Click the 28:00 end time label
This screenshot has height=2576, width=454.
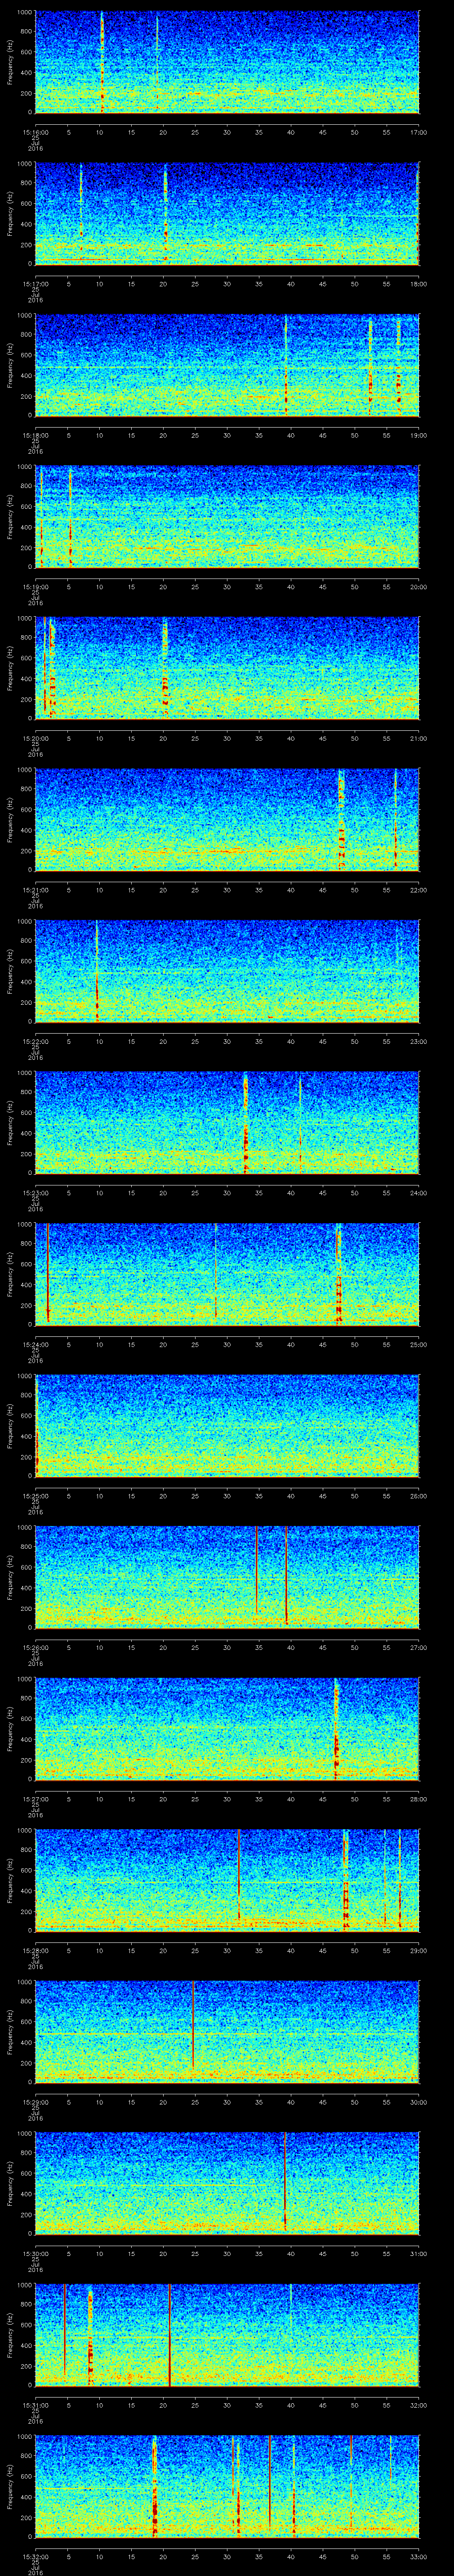(418, 1799)
